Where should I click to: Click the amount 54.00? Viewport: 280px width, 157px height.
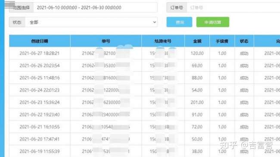pos(197,90)
